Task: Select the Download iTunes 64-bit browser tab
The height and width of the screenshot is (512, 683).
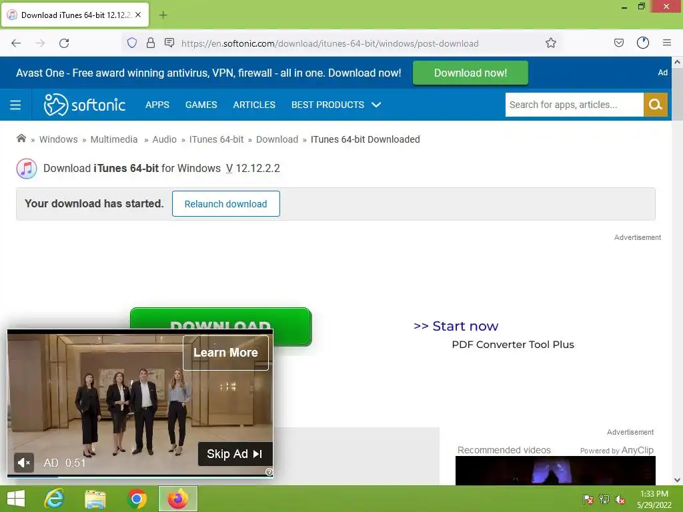Action: tap(75, 15)
